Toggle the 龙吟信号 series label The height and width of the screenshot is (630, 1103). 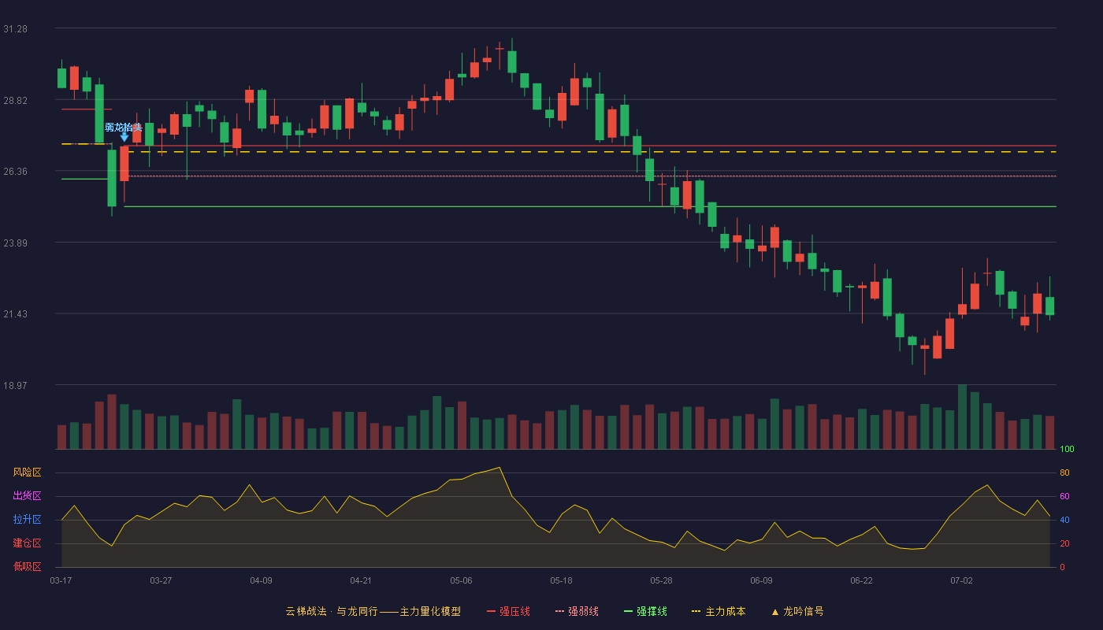[803, 611]
